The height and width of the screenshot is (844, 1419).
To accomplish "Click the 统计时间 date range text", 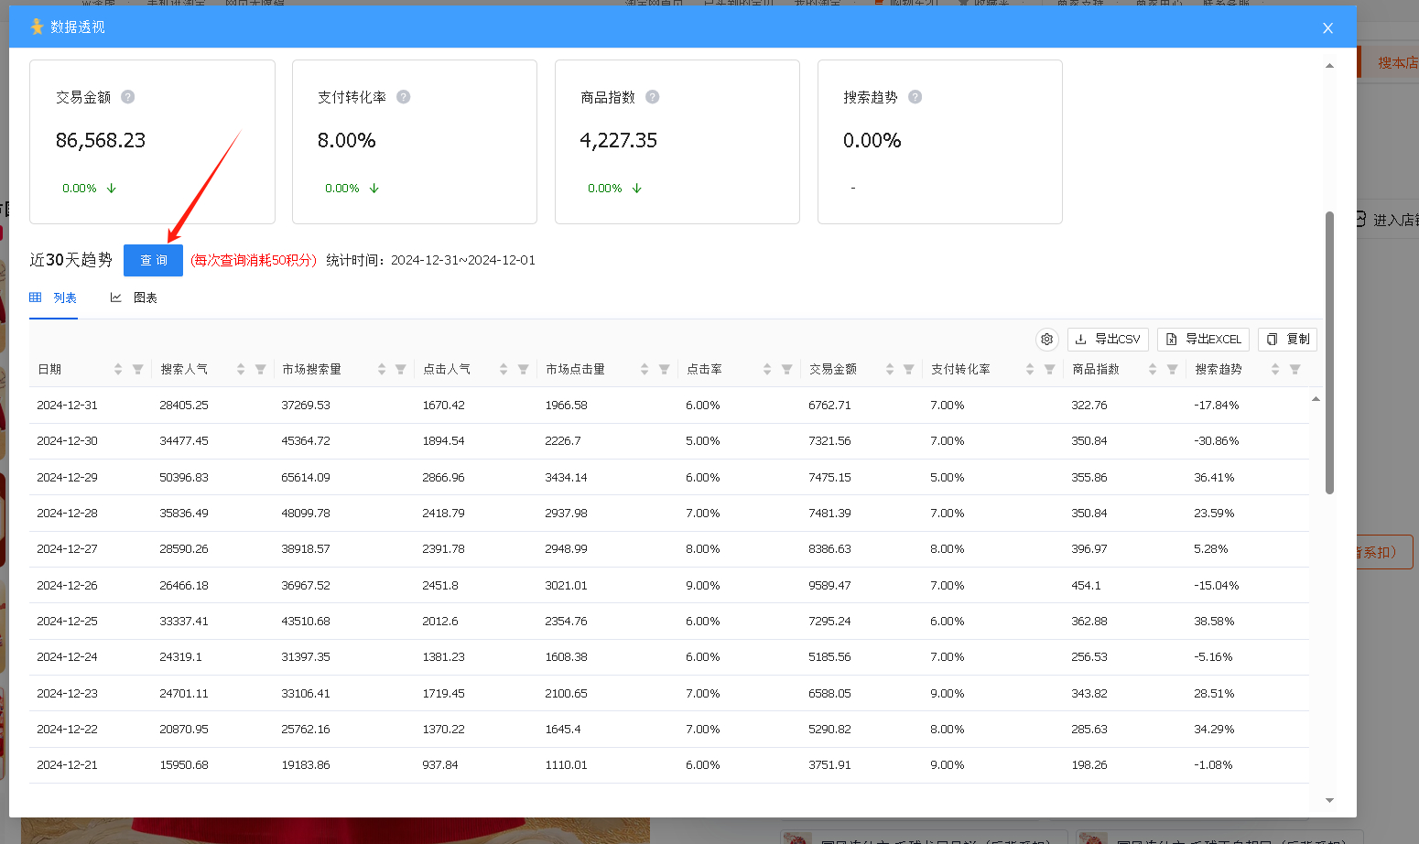I will [431, 261].
